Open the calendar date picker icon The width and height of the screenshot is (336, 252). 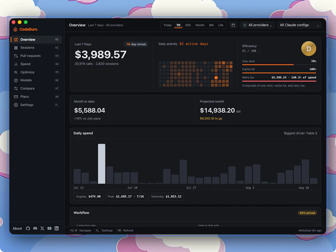coord(233,25)
